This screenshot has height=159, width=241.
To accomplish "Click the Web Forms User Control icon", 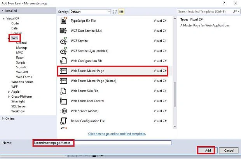I will pos(63,101).
